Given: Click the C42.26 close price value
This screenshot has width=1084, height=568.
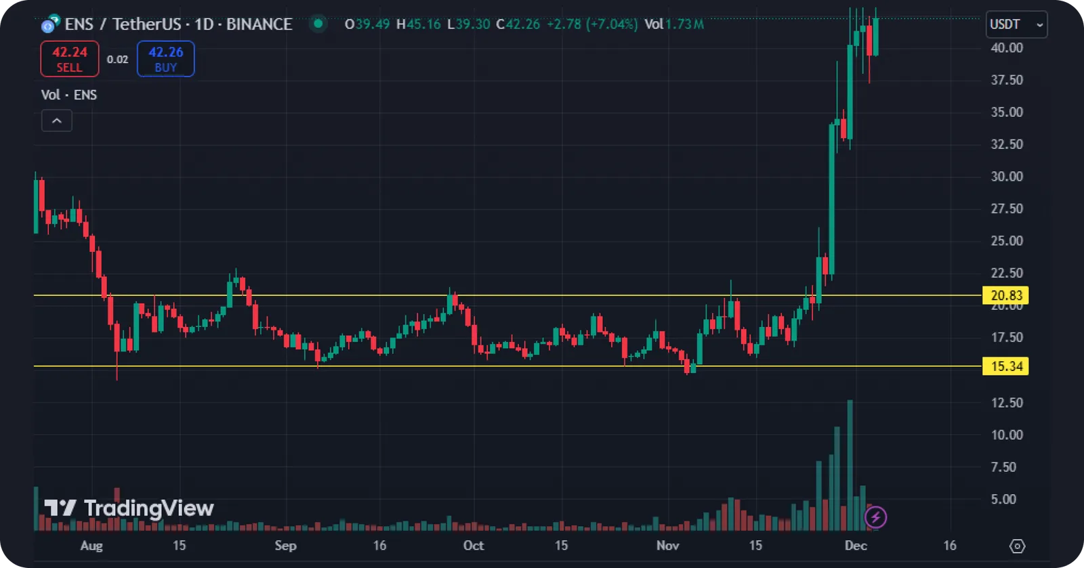Looking at the screenshot, I should pyautogui.click(x=518, y=24).
